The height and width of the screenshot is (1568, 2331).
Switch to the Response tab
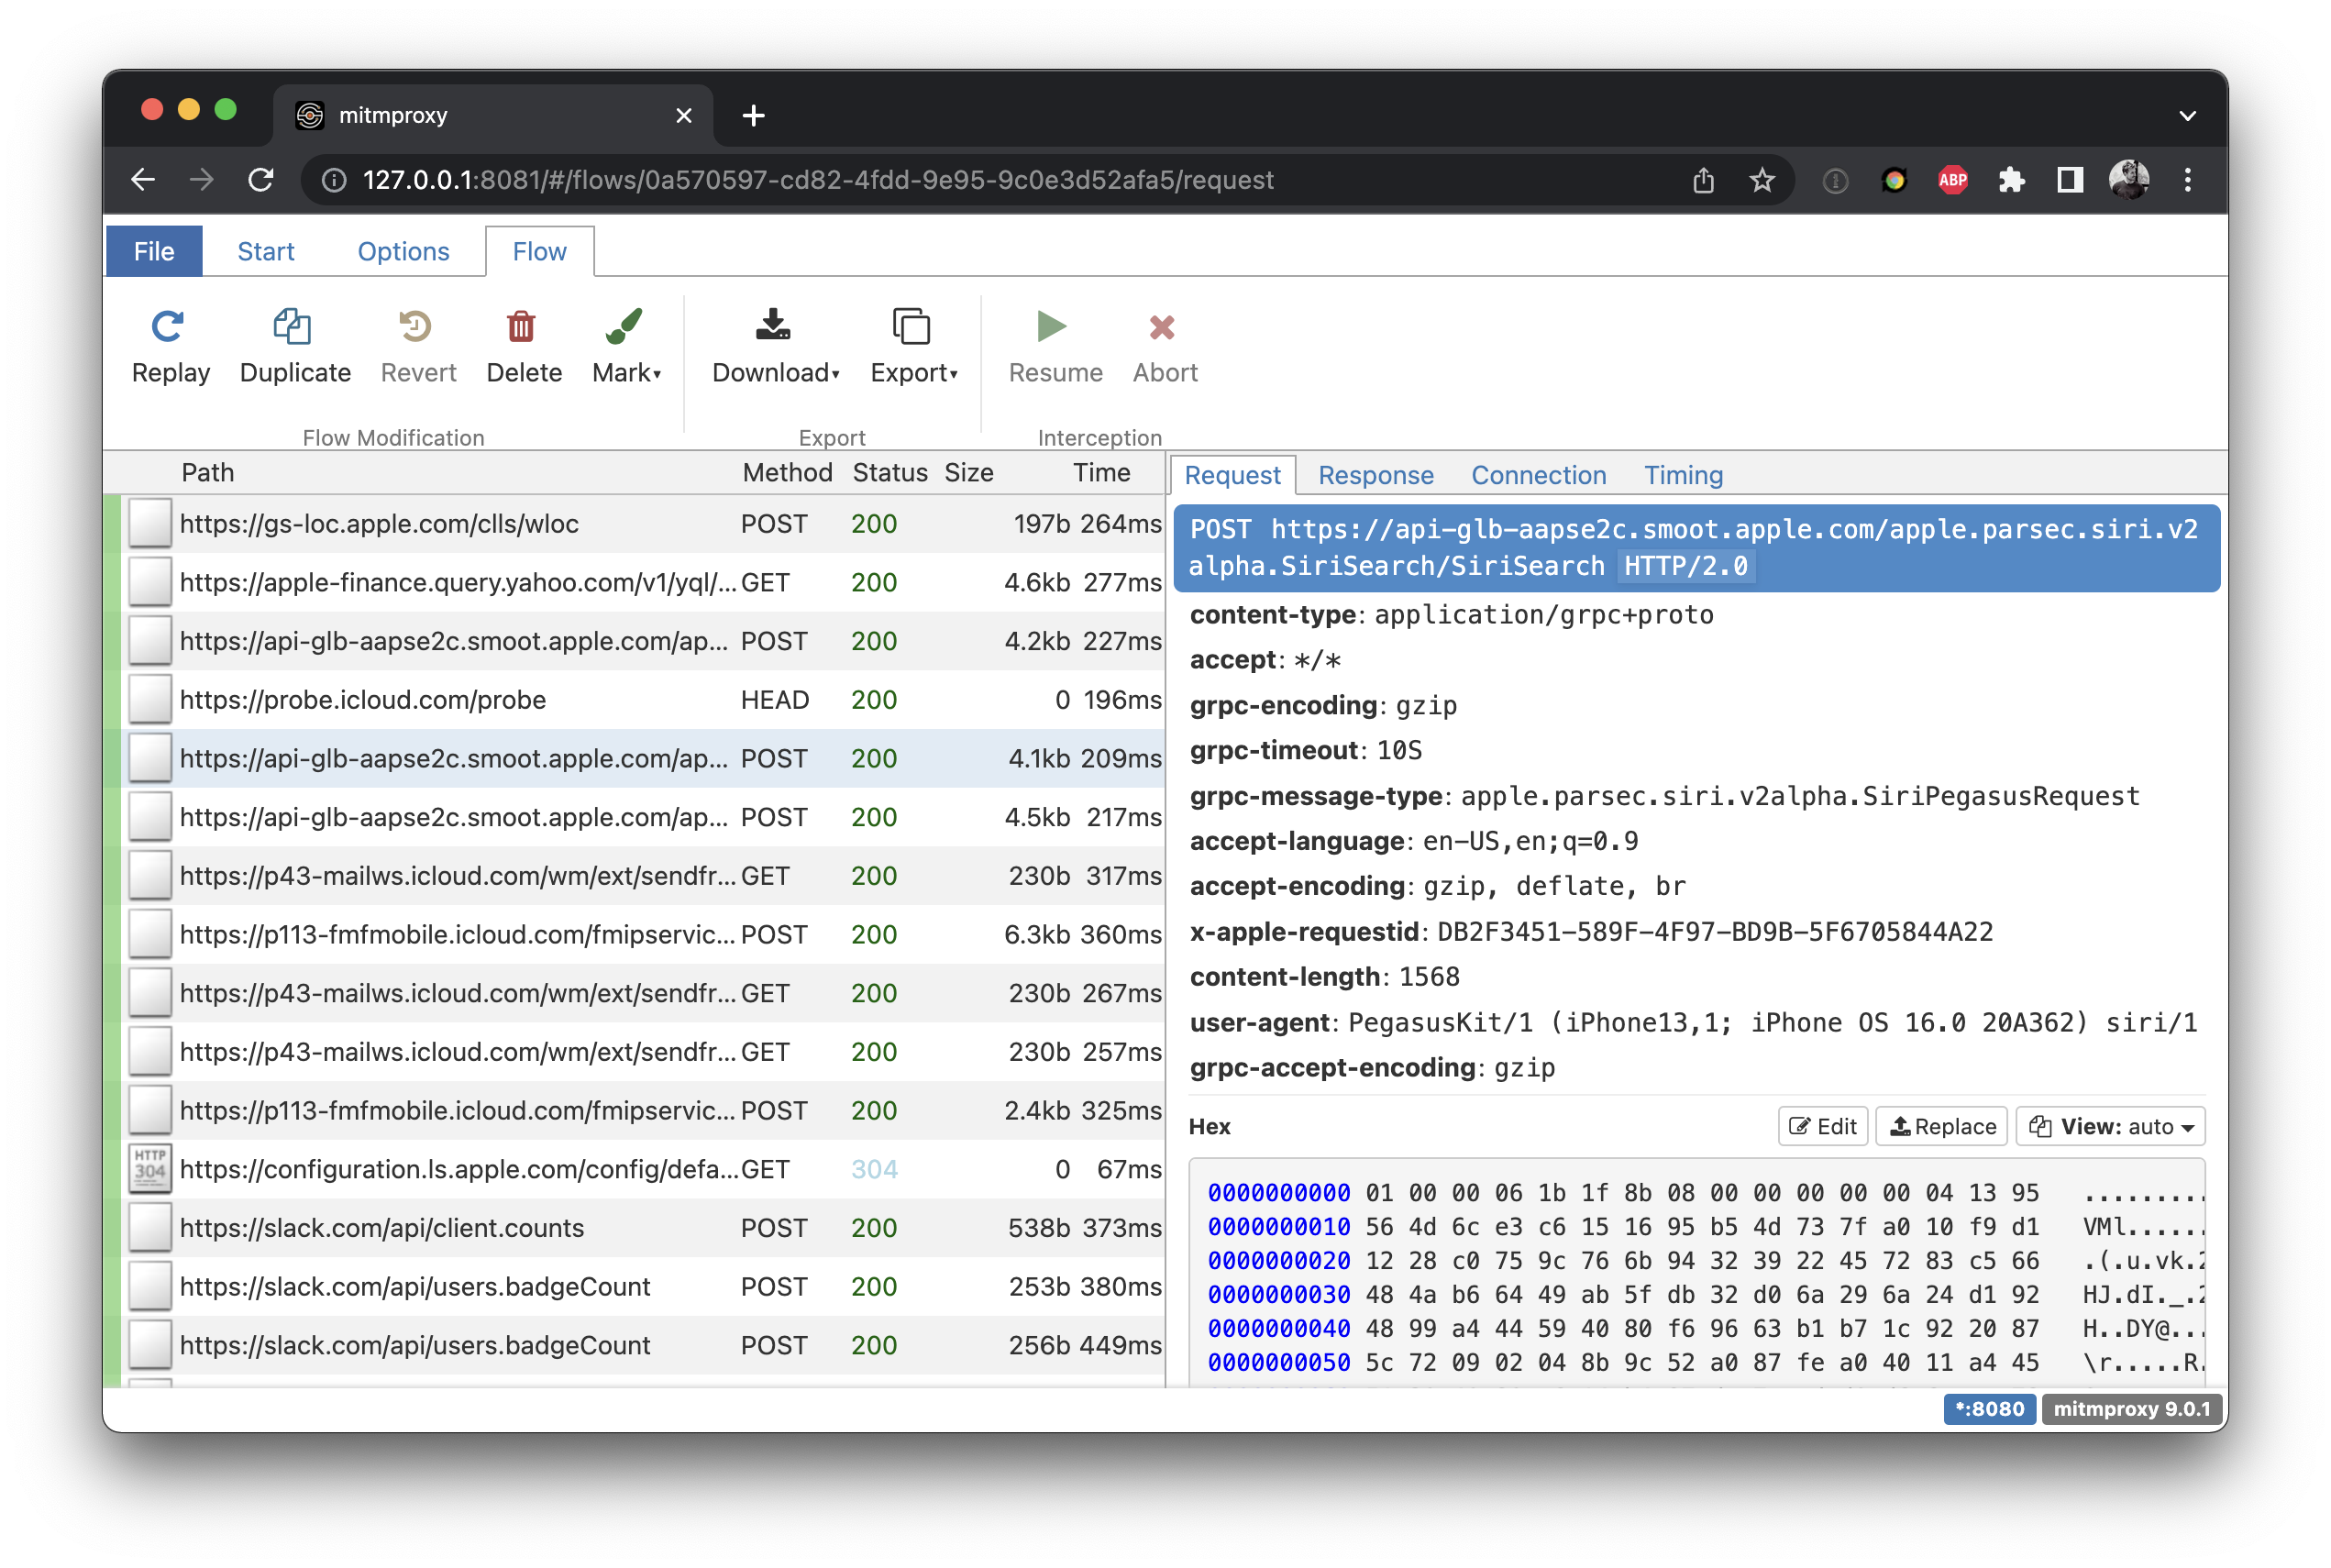point(1375,475)
